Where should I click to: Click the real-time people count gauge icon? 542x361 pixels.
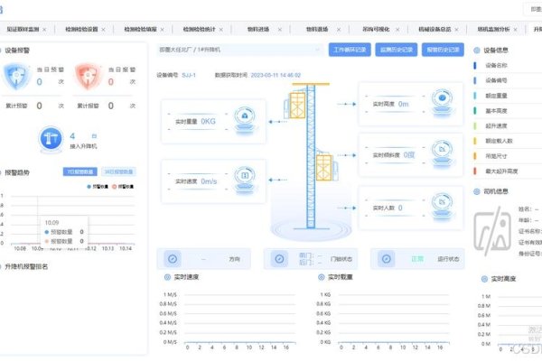442,206
